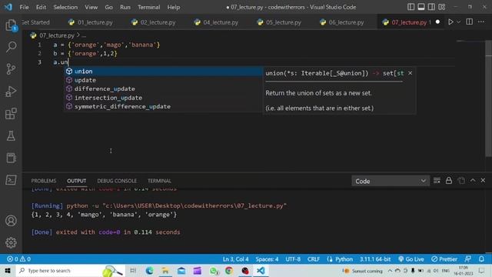The height and width of the screenshot is (277, 492).
Task: Show errors and warnings count in status bar
Action: coord(18,259)
